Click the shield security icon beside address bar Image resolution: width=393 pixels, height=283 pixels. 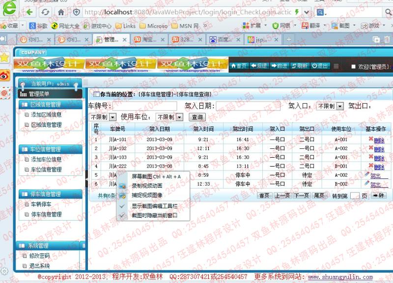coord(77,12)
